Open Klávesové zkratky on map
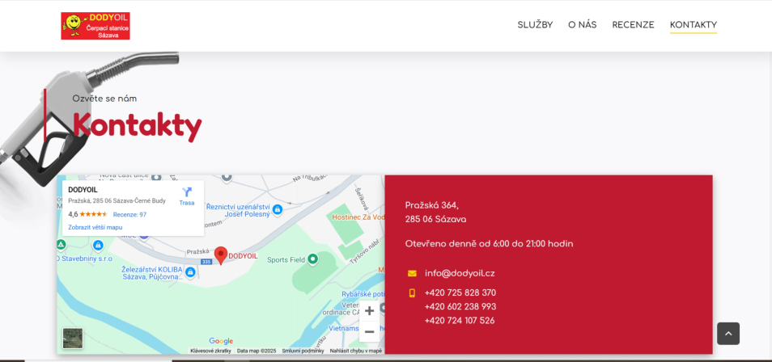772x362 pixels. (x=210, y=351)
